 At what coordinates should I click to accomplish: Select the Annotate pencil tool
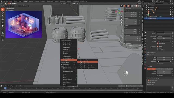coord(2,29)
